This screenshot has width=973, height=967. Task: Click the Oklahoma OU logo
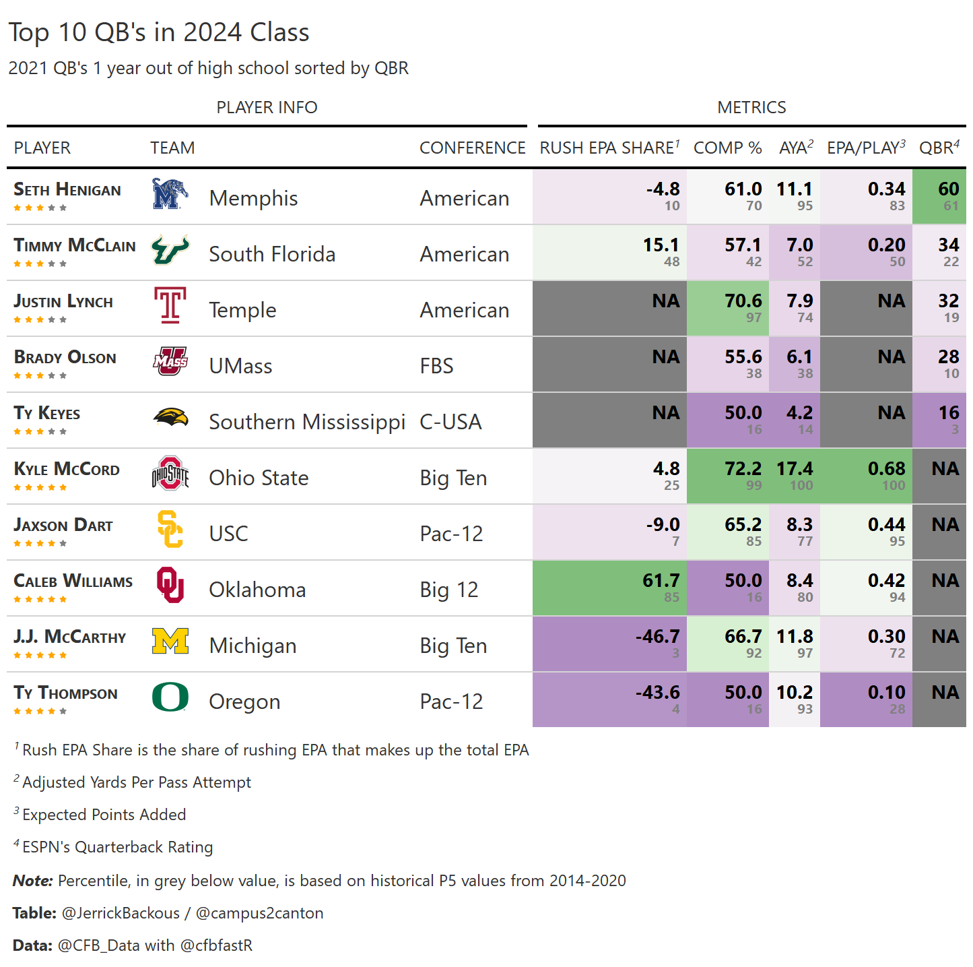pos(170,585)
